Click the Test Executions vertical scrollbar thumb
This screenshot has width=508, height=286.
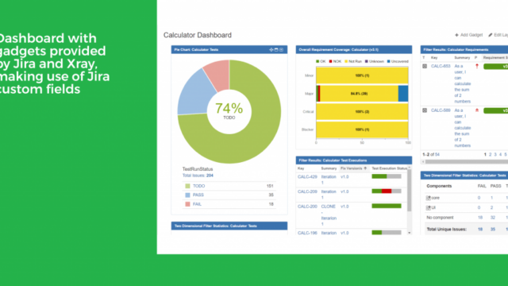click(410, 191)
